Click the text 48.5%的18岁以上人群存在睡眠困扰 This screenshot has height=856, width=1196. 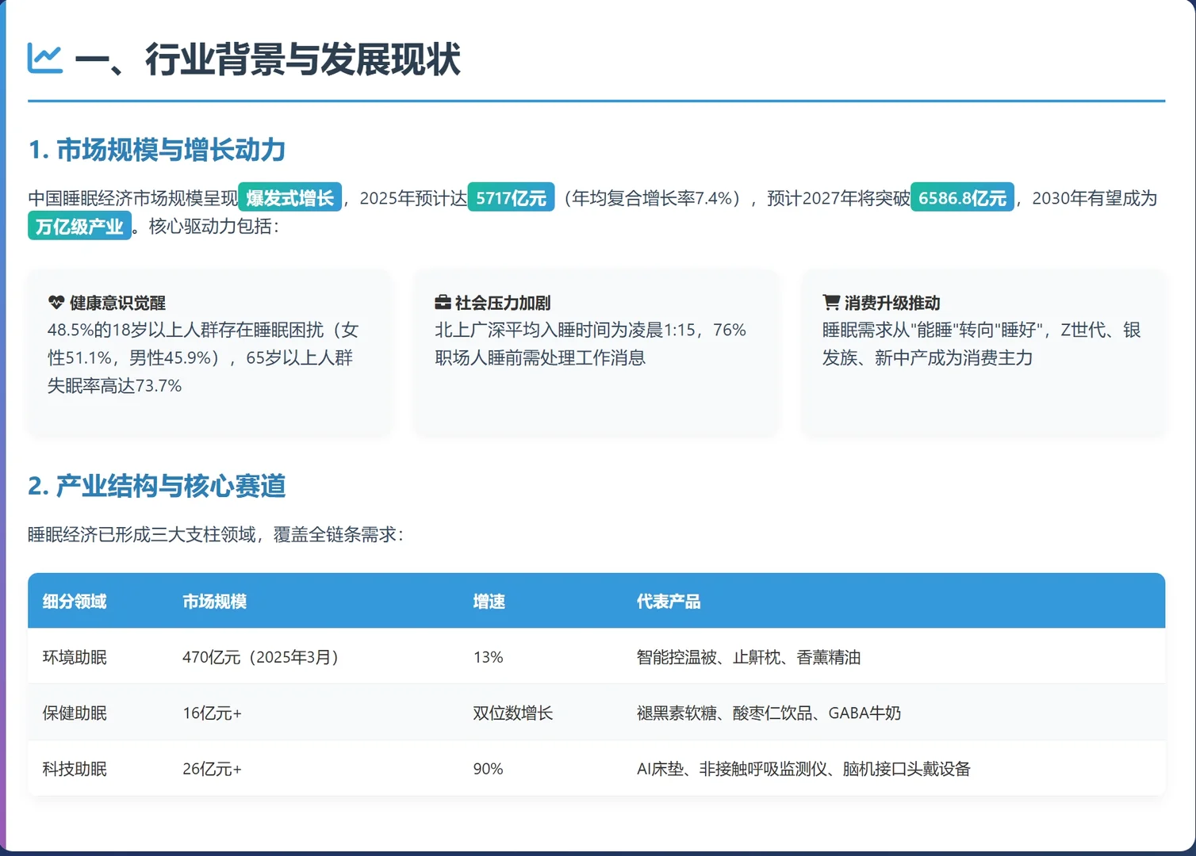tap(186, 330)
